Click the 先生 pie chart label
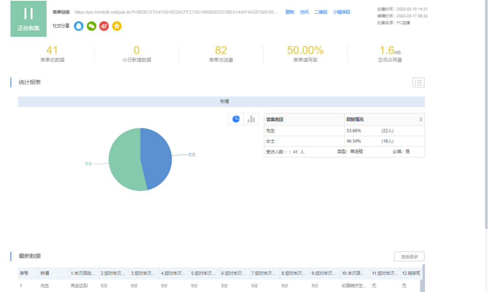Image resolution: width=494 pixels, height=292 pixels. tap(89, 164)
